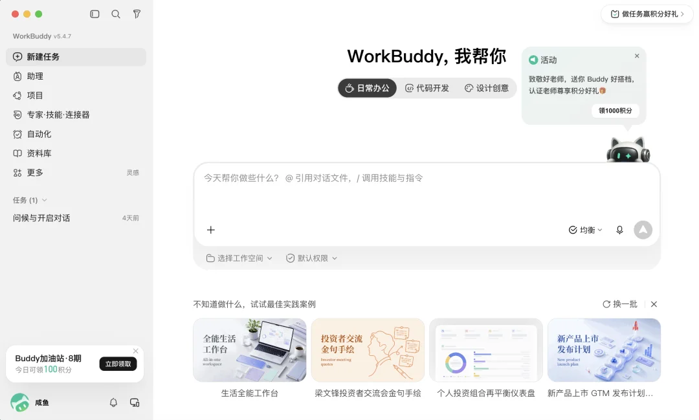Viewport: 699px width, 420px height.
Task: Click 个人投资组合再平衡仪表盘 caption text
Action: tap(486, 393)
